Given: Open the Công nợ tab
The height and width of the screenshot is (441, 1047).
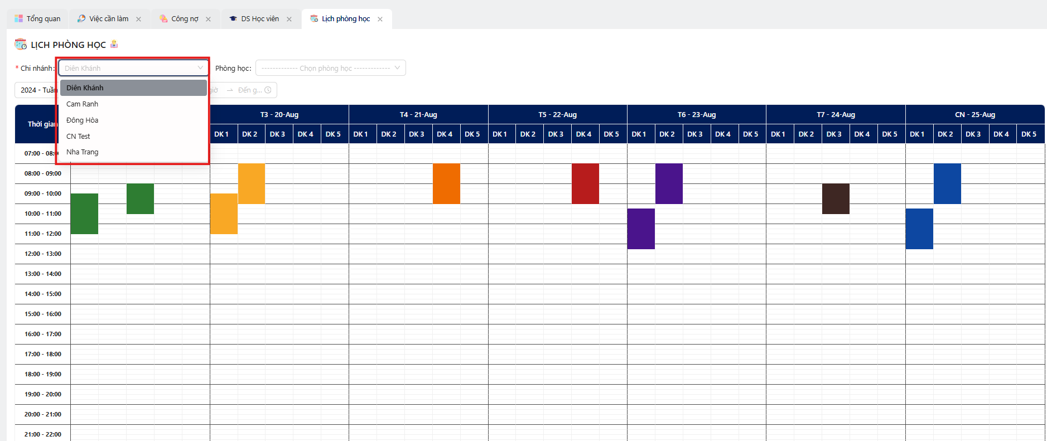Looking at the screenshot, I should pyautogui.click(x=185, y=19).
